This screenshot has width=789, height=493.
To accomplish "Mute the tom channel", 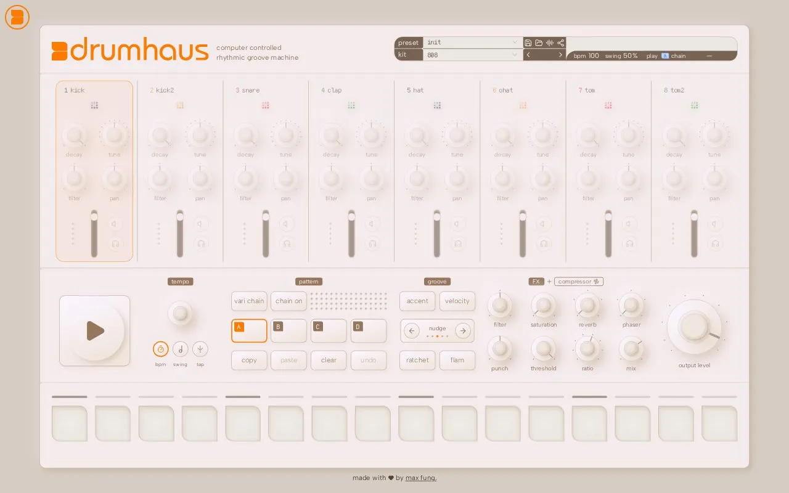I will pos(629,224).
